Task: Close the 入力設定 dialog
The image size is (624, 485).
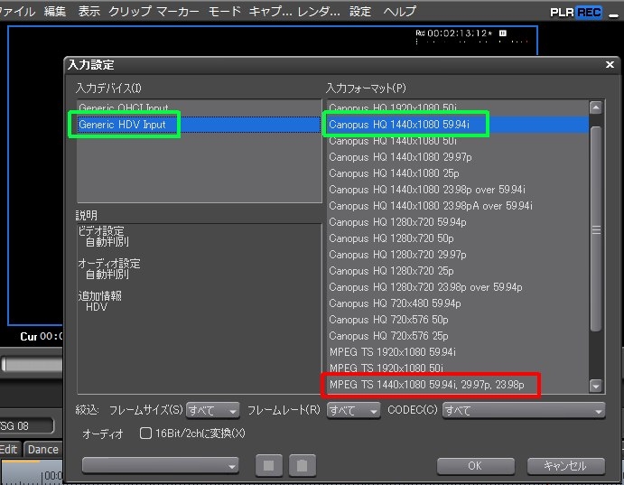Action: tap(610, 64)
